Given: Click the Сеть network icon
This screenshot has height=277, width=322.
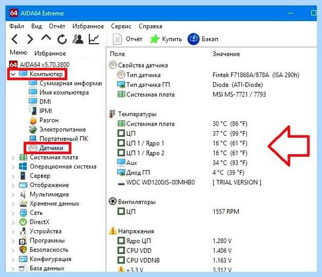Looking at the screenshot, I should click(23, 213).
